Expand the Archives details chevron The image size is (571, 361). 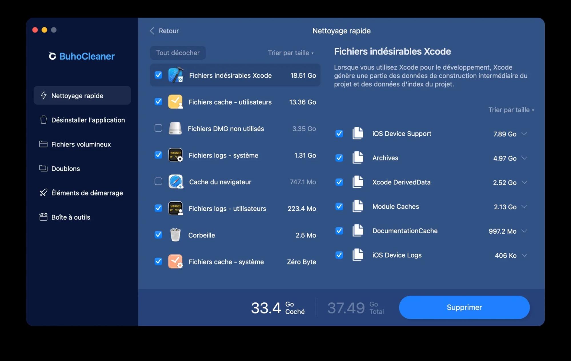point(525,158)
